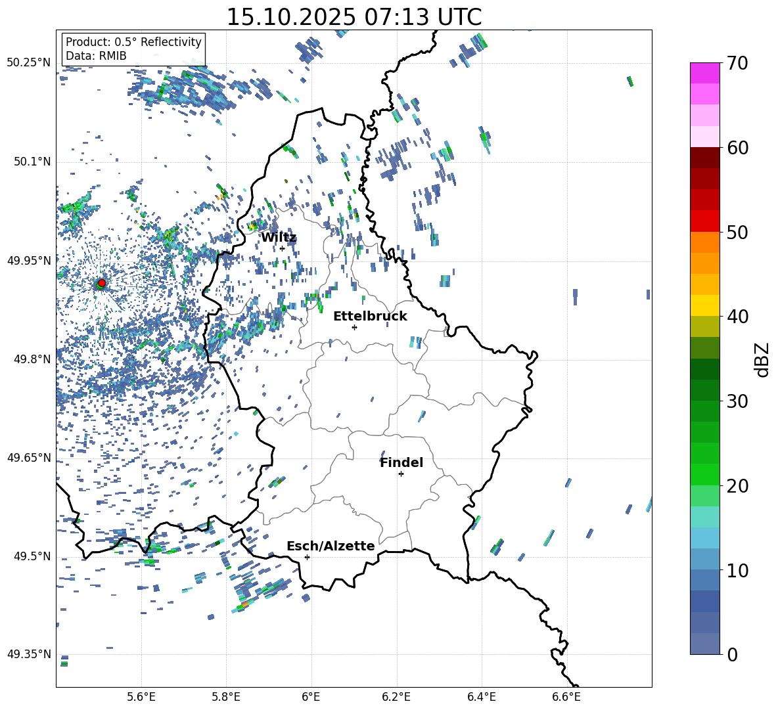Click the 6.2°E longitude tick label
778x710 pixels.
pos(396,696)
